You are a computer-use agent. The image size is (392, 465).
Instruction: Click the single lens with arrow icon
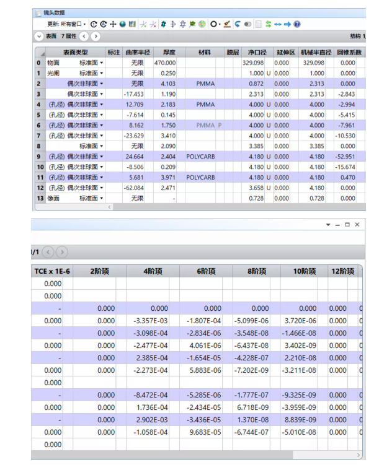[173, 24]
